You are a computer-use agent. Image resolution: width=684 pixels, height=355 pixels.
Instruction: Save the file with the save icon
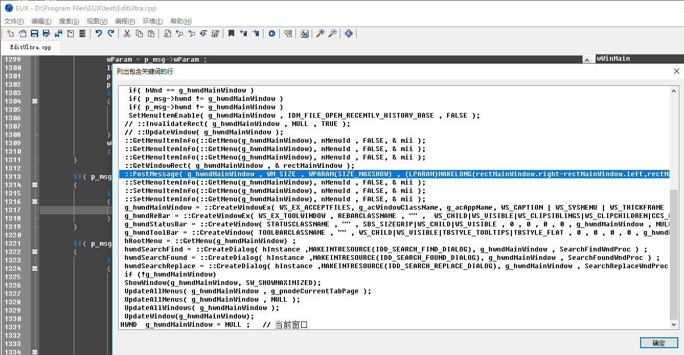point(35,33)
